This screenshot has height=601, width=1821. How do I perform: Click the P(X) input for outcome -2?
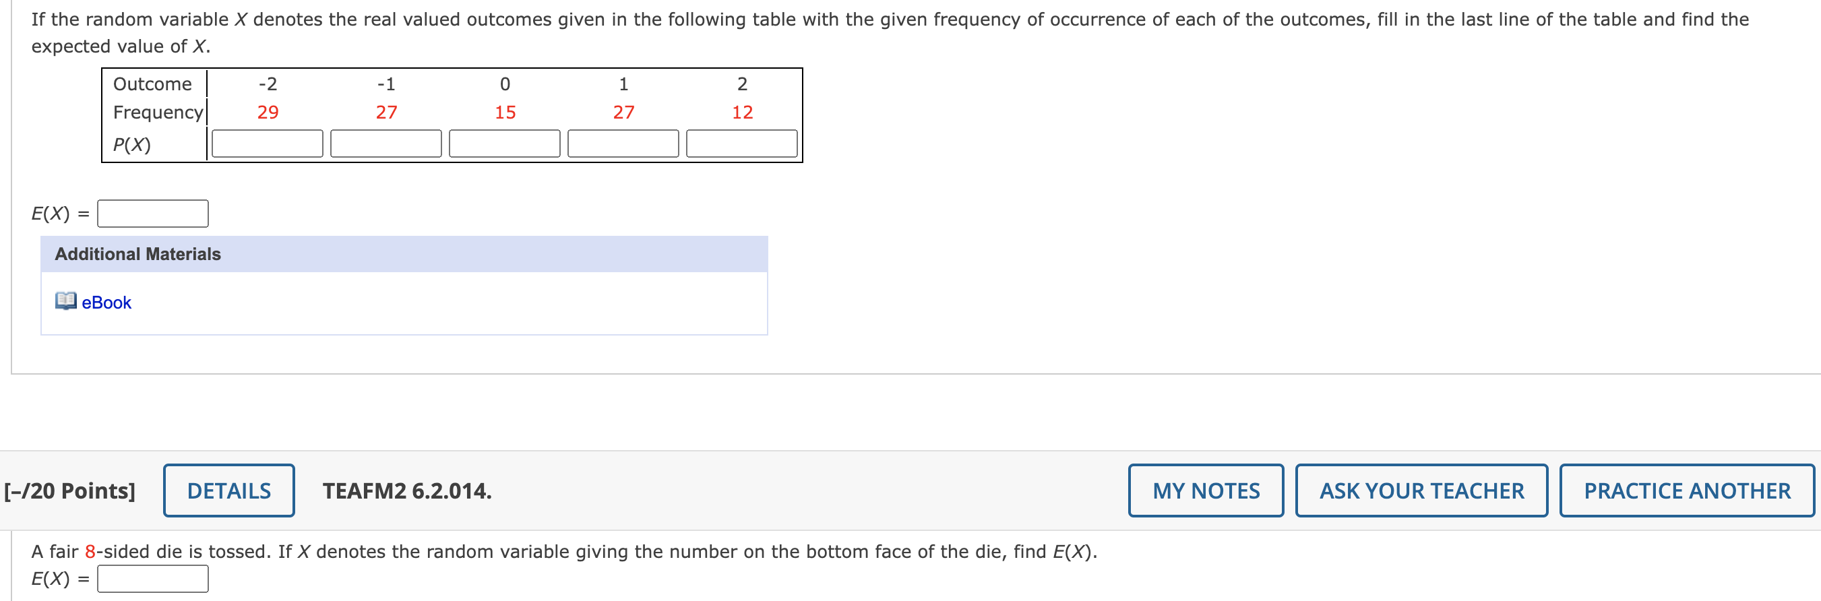267,144
